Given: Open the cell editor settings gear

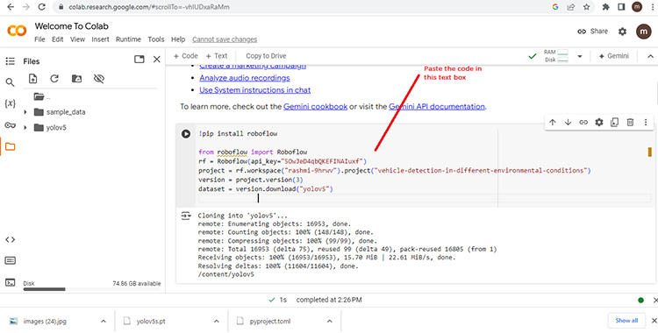Looking at the screenshot, I should point(599,123).
